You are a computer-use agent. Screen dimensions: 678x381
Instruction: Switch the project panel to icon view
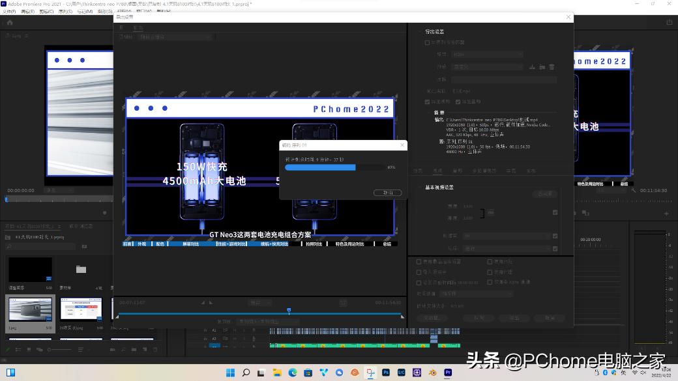click(29, 350)
